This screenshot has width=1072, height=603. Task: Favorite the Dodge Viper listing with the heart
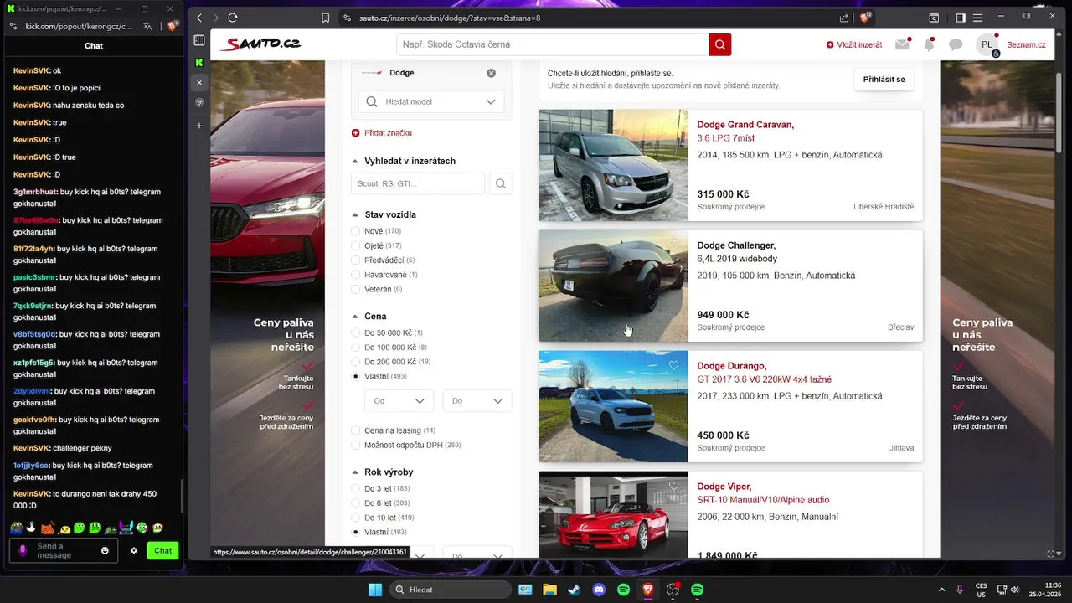[674, 486]
